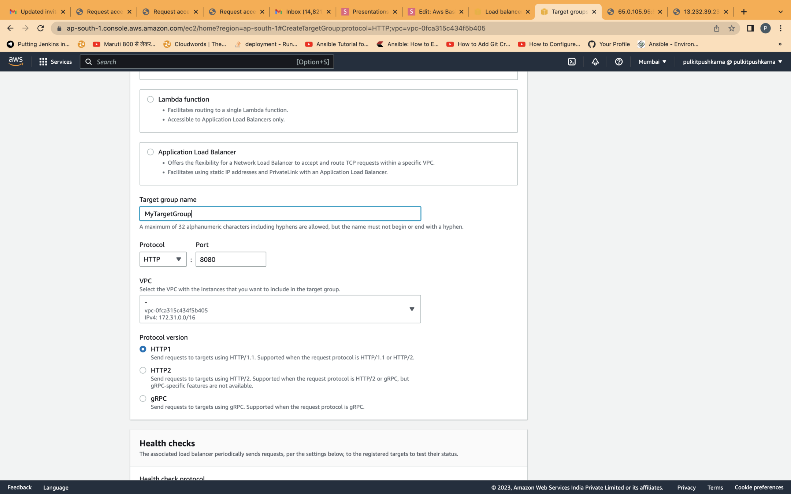The height and width of the screenshot is (494, 791).
Task: Switch to the Inbox Gmail tab
Action: click(x=302, y=12)
